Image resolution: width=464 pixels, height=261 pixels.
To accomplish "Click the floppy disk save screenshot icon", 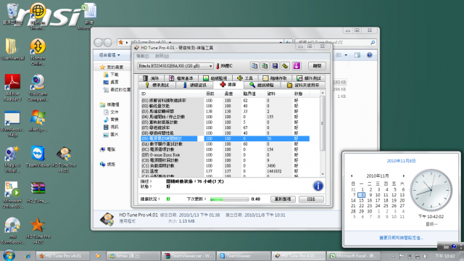I will 275,66.
